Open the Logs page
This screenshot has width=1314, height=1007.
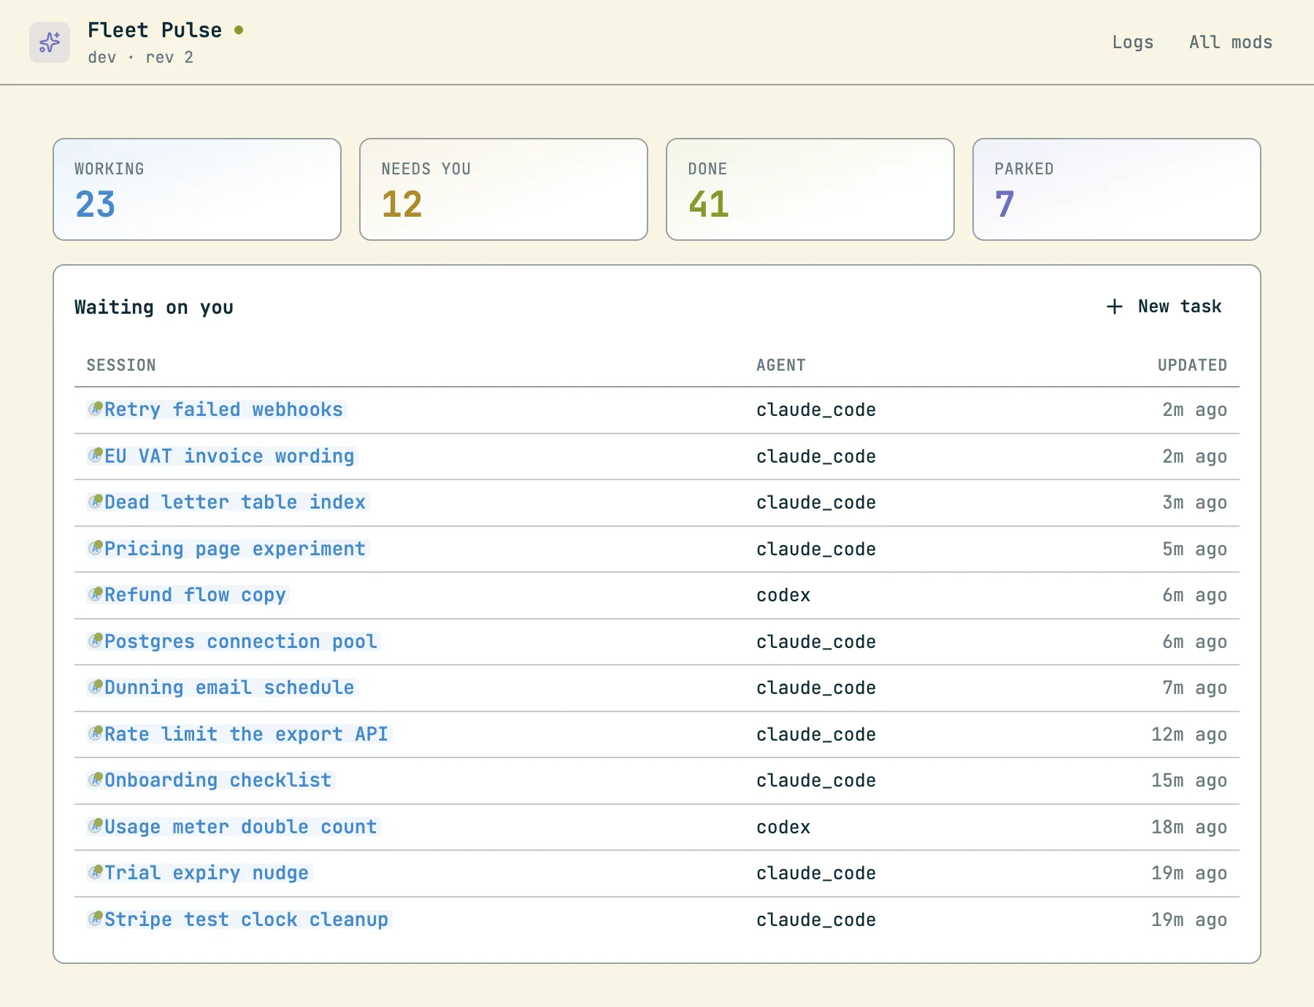click(x=1132, y=42)
